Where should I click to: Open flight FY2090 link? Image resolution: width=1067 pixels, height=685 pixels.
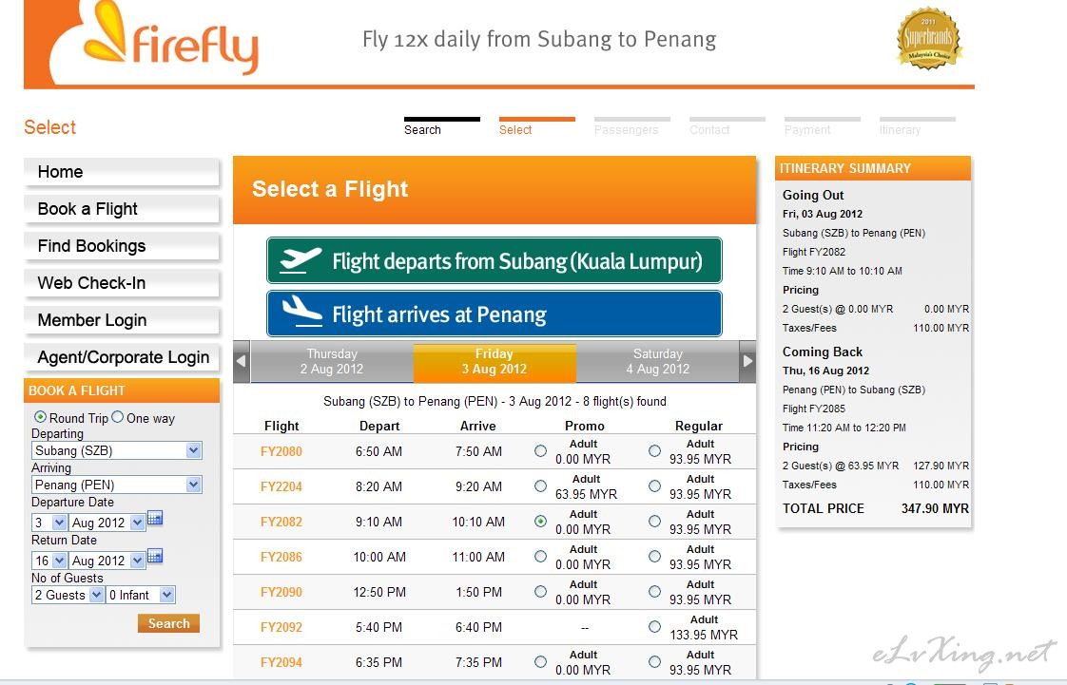281,592
